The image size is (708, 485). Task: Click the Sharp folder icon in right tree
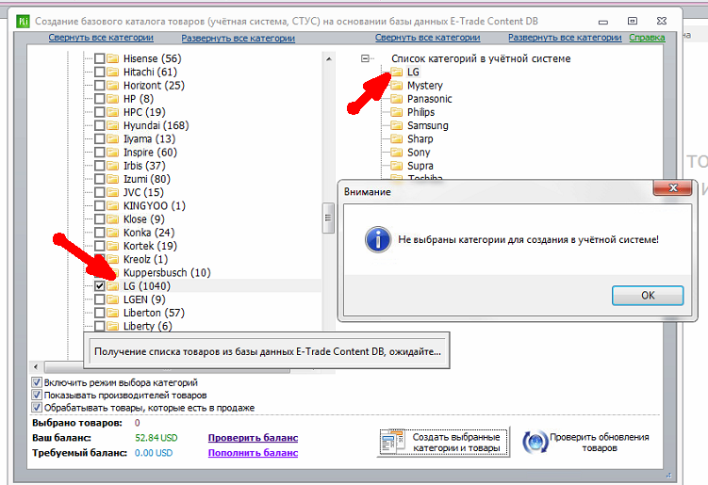tap(397, 139)
